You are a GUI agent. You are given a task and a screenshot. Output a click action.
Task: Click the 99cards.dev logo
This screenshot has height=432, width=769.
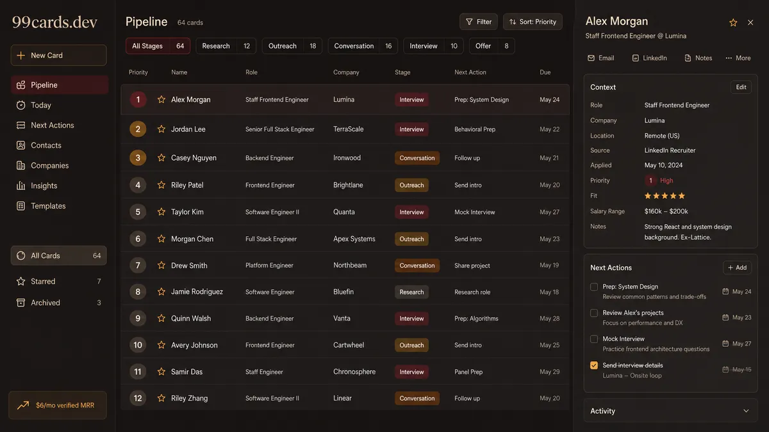click(54, 22)
